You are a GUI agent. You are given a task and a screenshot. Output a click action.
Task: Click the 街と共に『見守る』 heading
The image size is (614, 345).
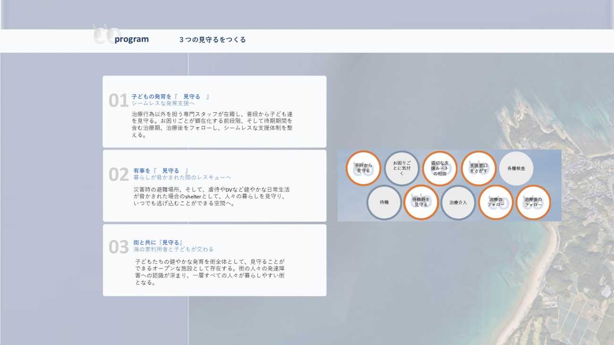158,242
